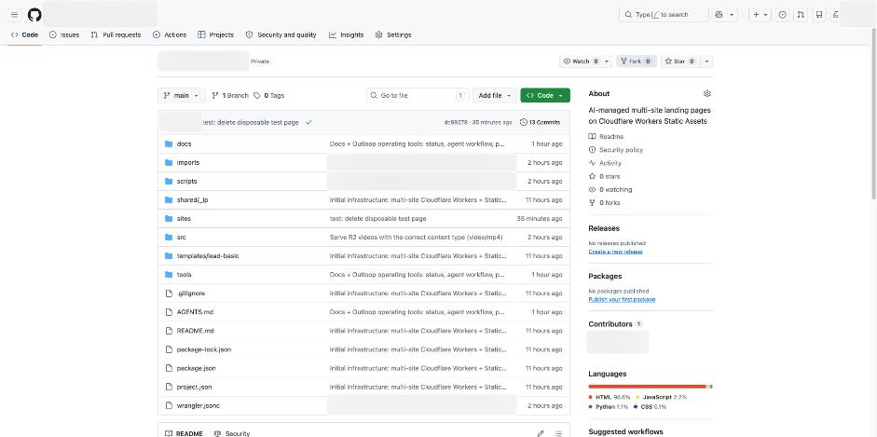Open Activity link in About sidebar
The width and height of the screenshot is (877, 437).
point(605,163)
